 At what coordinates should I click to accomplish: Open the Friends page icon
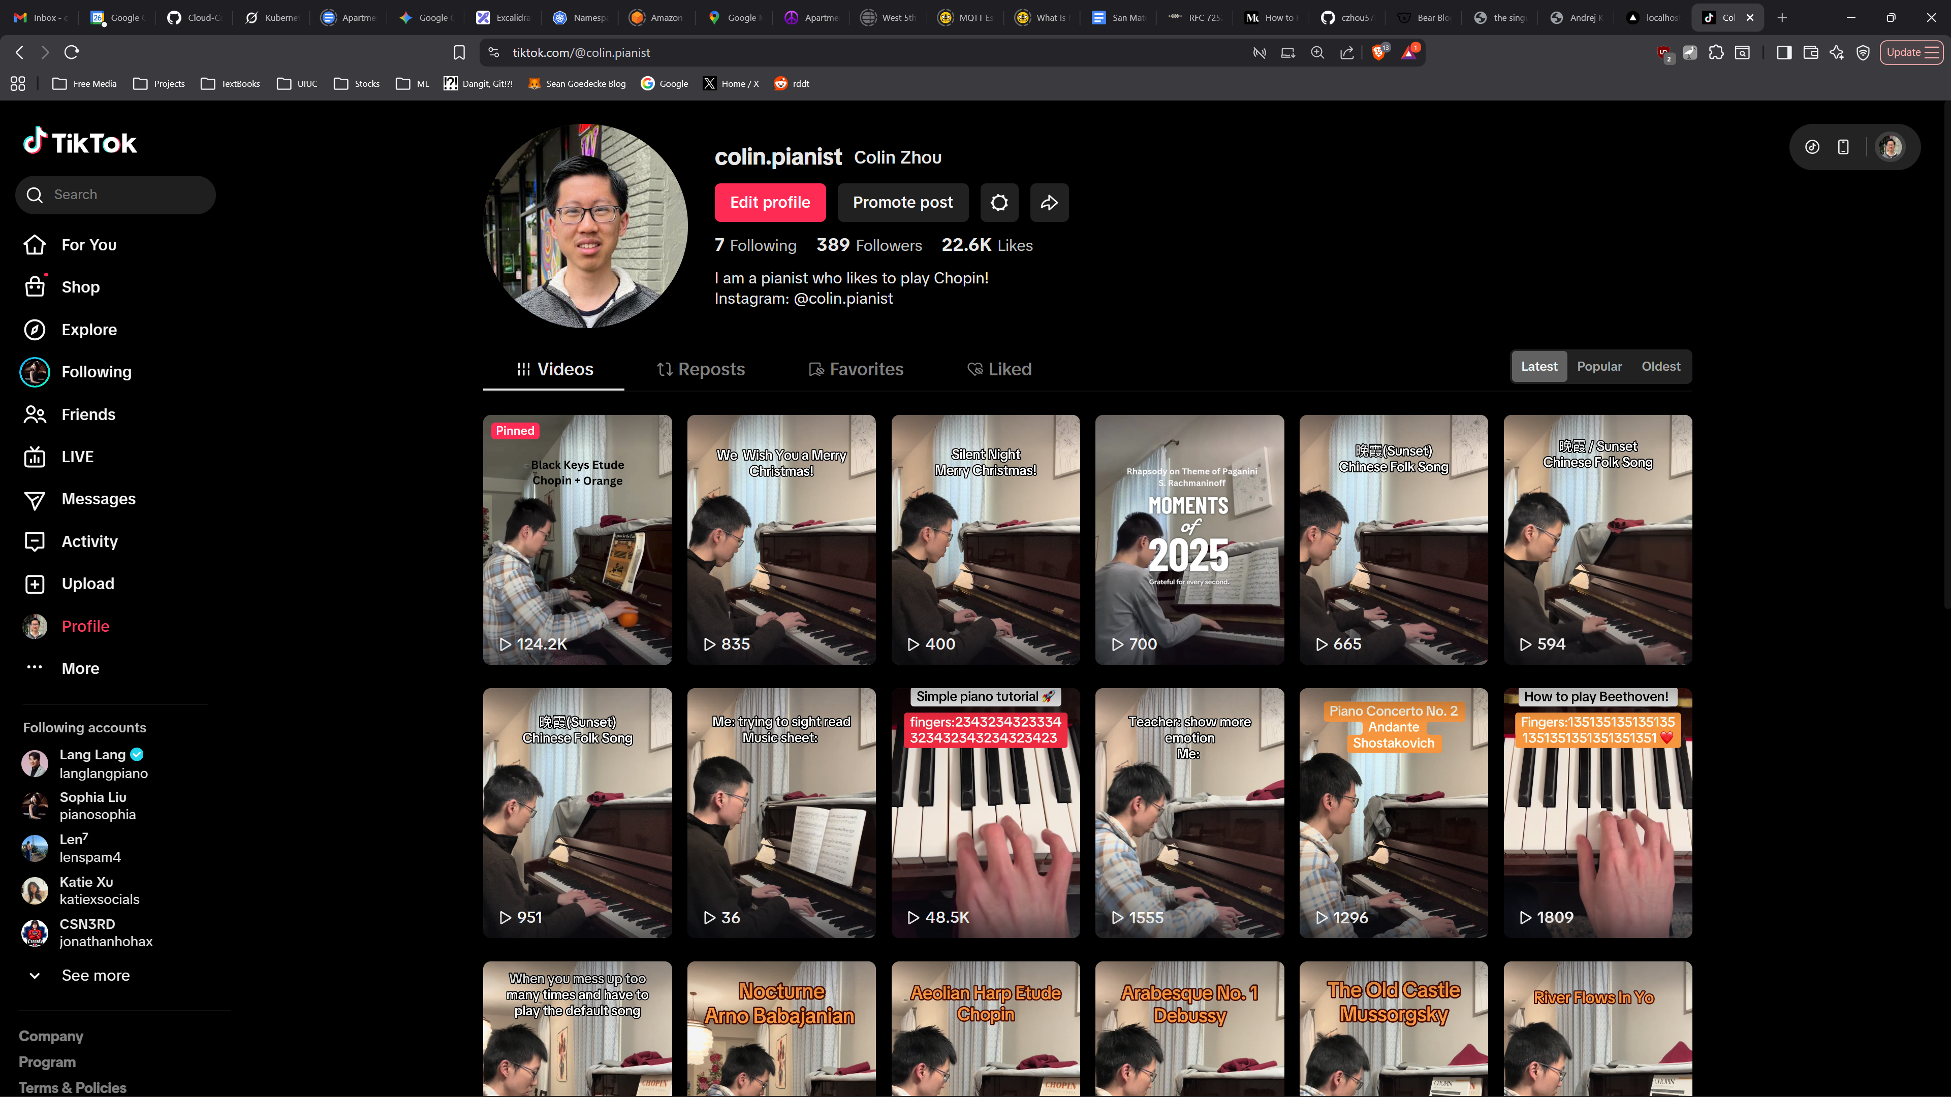click(35, 414)
